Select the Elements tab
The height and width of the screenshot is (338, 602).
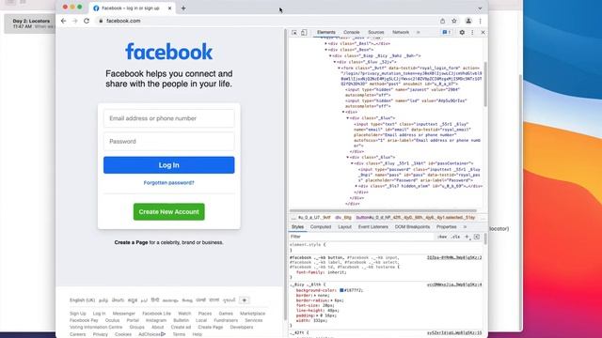pyautogui.click(x=326, y=33)
